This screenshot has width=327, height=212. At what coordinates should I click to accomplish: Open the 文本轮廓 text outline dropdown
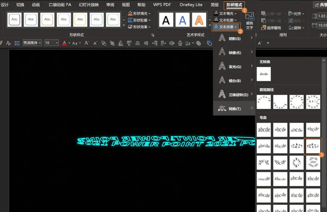[x=226, y=20]
